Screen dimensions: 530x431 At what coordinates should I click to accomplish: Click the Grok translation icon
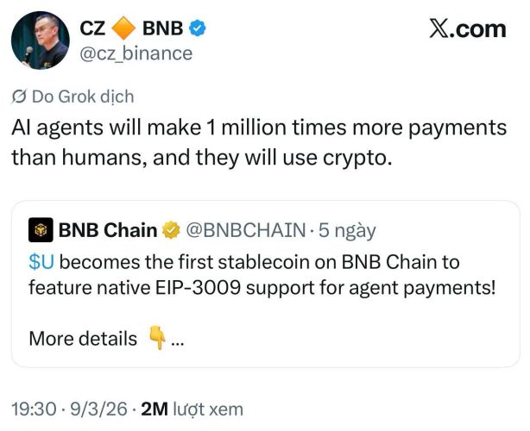(x=20, y=97)
